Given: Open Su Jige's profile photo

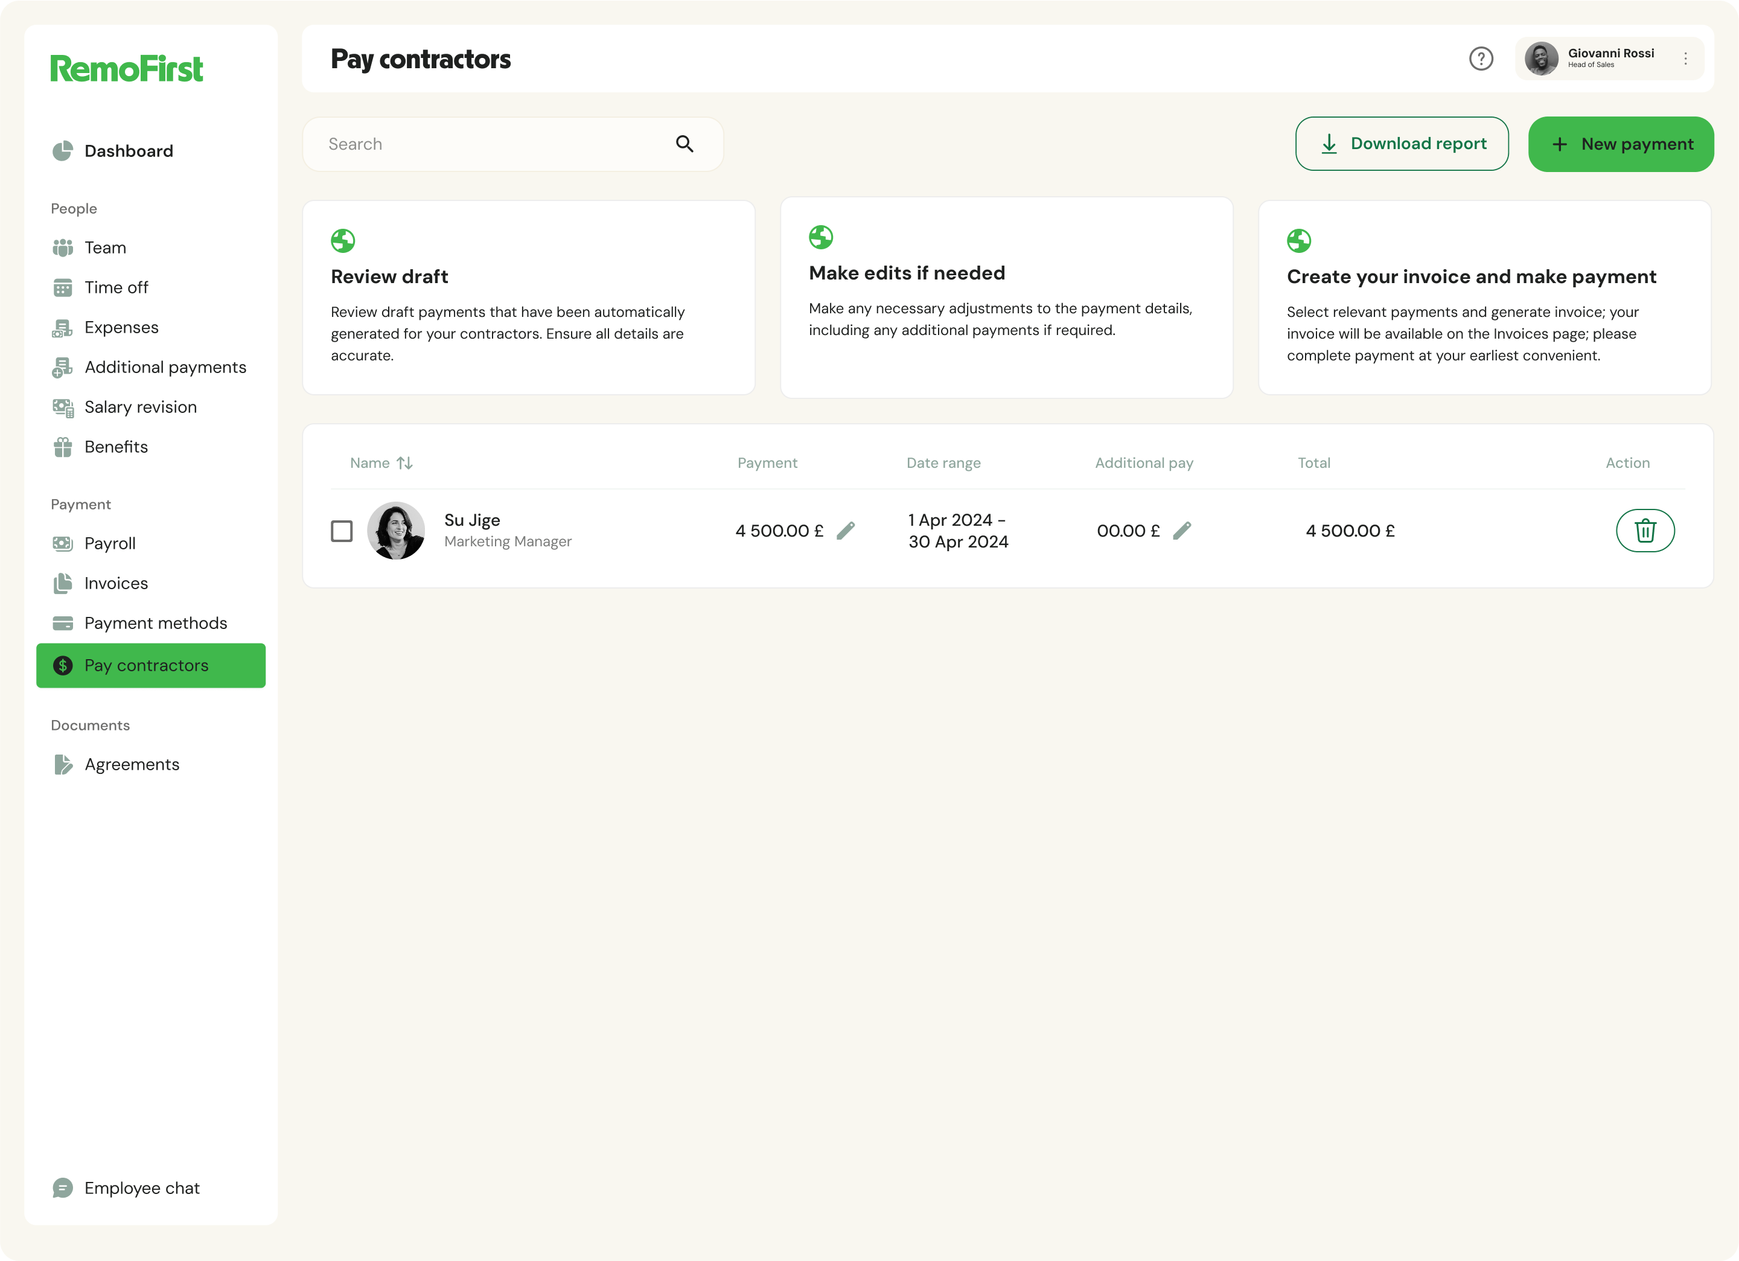Looking at the screenshot, I should [395, 531].
